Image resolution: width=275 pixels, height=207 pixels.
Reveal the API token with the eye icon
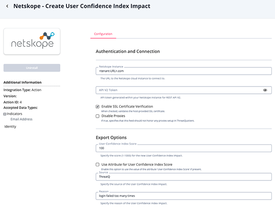point(265,90)
